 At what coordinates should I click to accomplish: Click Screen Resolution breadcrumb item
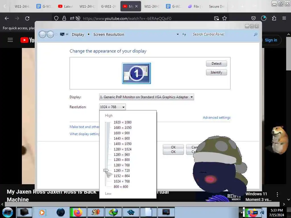pyautogui.click(x=109, y=34)
